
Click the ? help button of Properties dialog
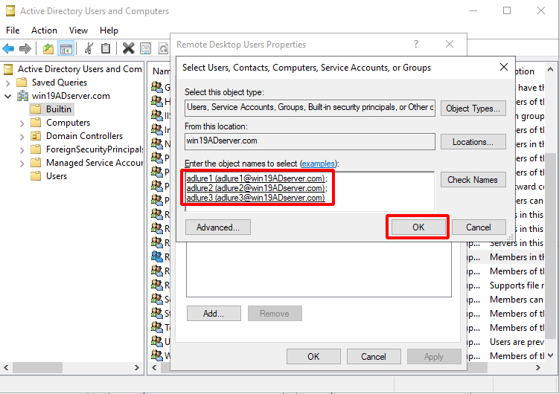[415, 44]
